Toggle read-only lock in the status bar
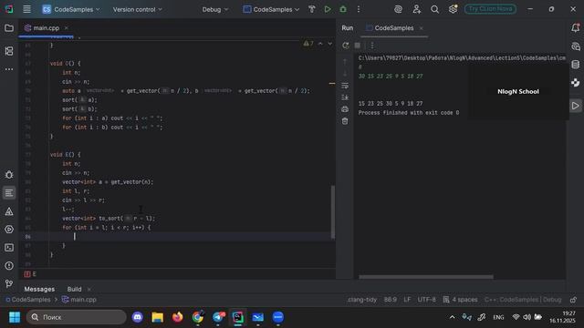Image resolution: width=584 pixels, height=328 pixels. [x=573, y=300]
